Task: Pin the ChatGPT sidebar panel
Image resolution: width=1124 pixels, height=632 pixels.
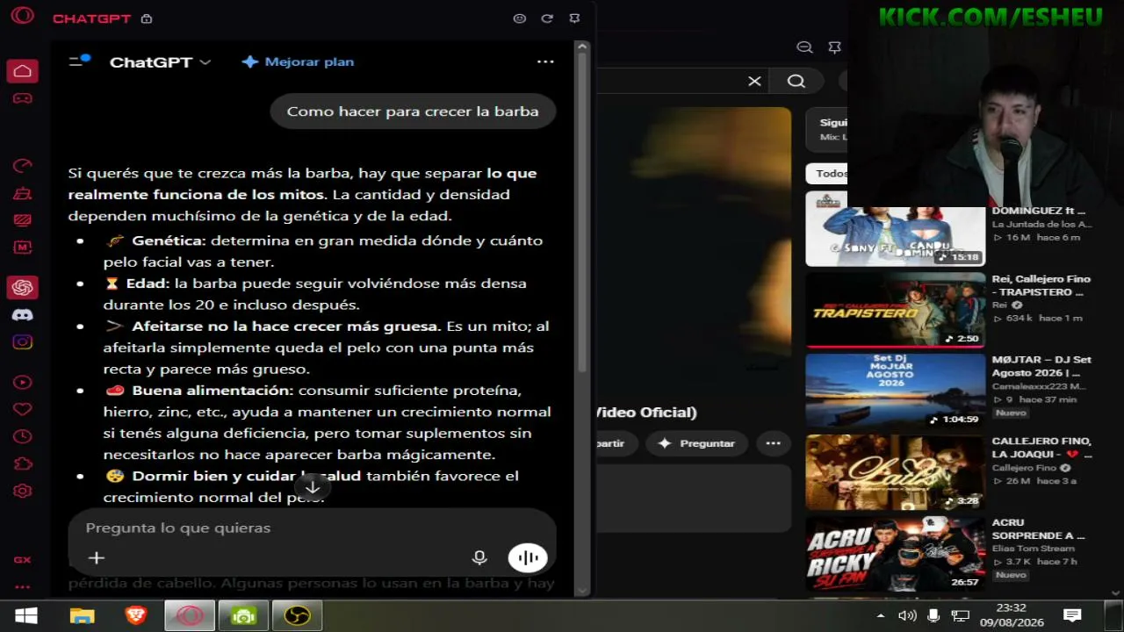Action: (x=574, y=18)
